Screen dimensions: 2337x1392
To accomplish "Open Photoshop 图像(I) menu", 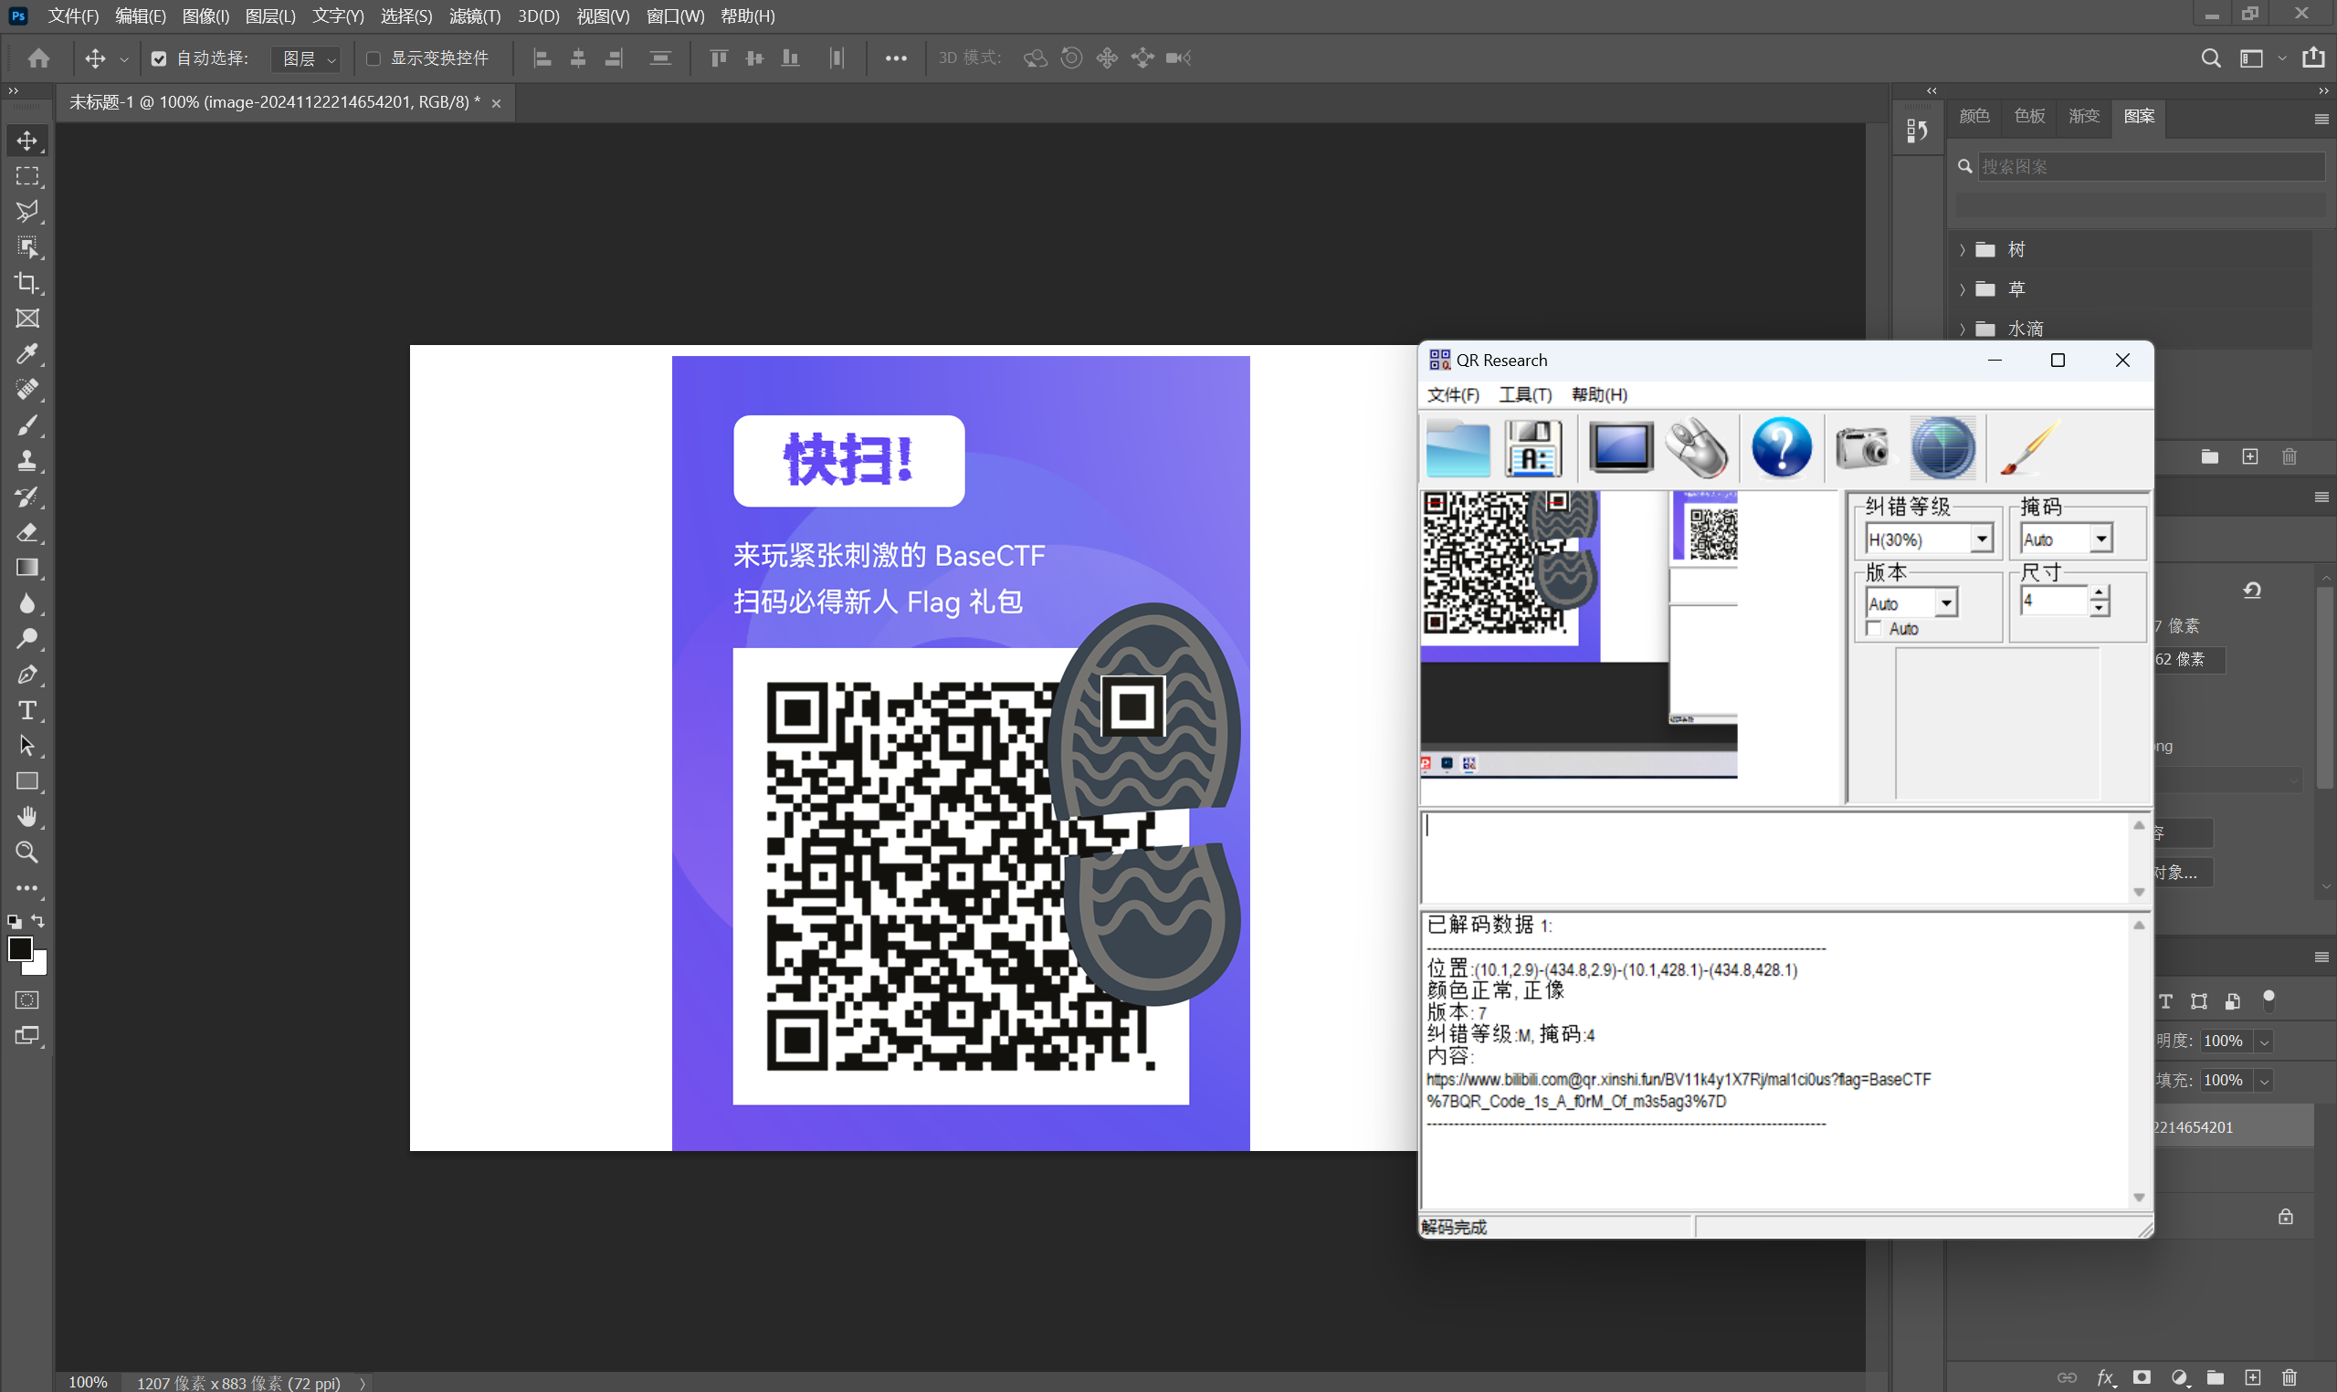I will [205, 16].
